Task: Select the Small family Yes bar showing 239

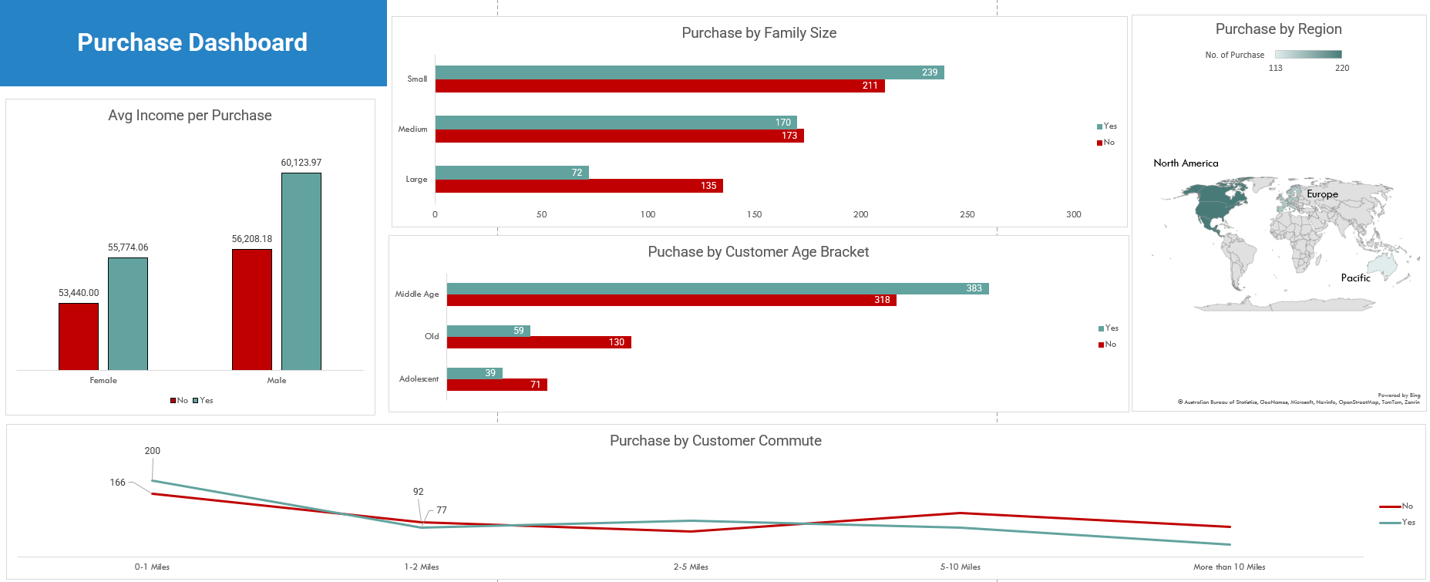Action: coord(688,72)
